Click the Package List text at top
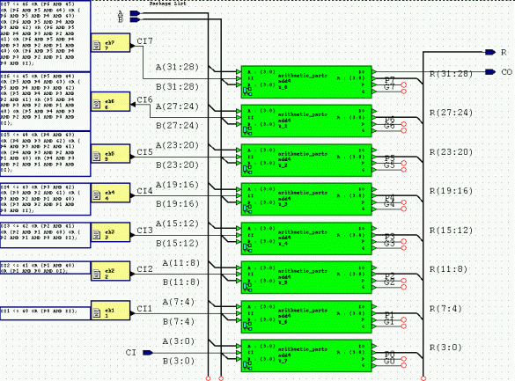 (x=167, y=4)
